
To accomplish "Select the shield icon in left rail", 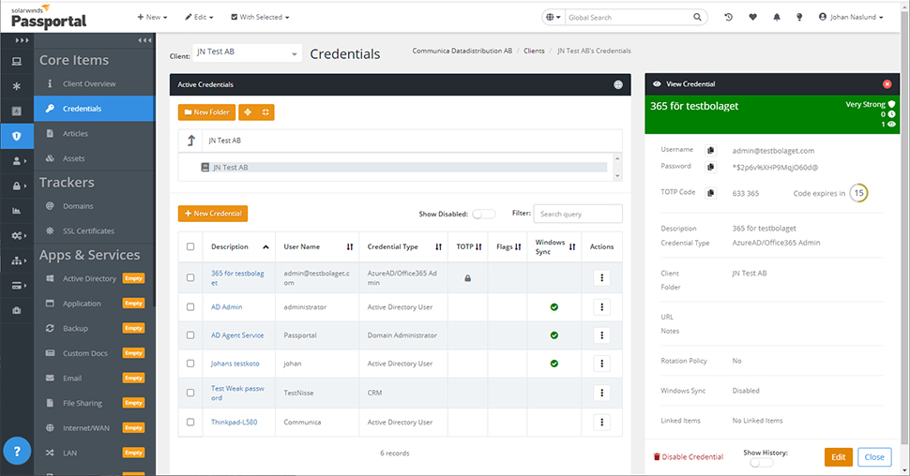I will (x=17, y=136).
